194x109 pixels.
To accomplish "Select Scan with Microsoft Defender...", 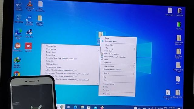I will pos(115,57).
